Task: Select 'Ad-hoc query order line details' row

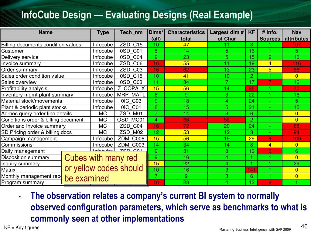Action: [x=36, y=113]
